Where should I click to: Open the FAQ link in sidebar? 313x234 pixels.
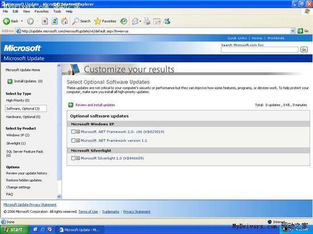[10, 194]
